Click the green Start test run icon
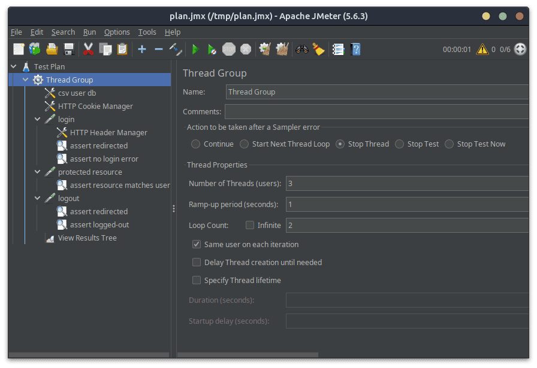537x368 pixels. click(x=195, y=49)
